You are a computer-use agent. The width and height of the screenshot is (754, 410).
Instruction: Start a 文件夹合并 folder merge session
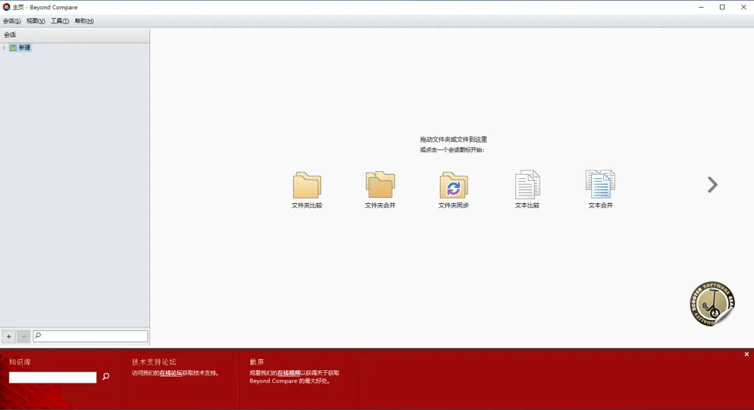tap(380, 189)
